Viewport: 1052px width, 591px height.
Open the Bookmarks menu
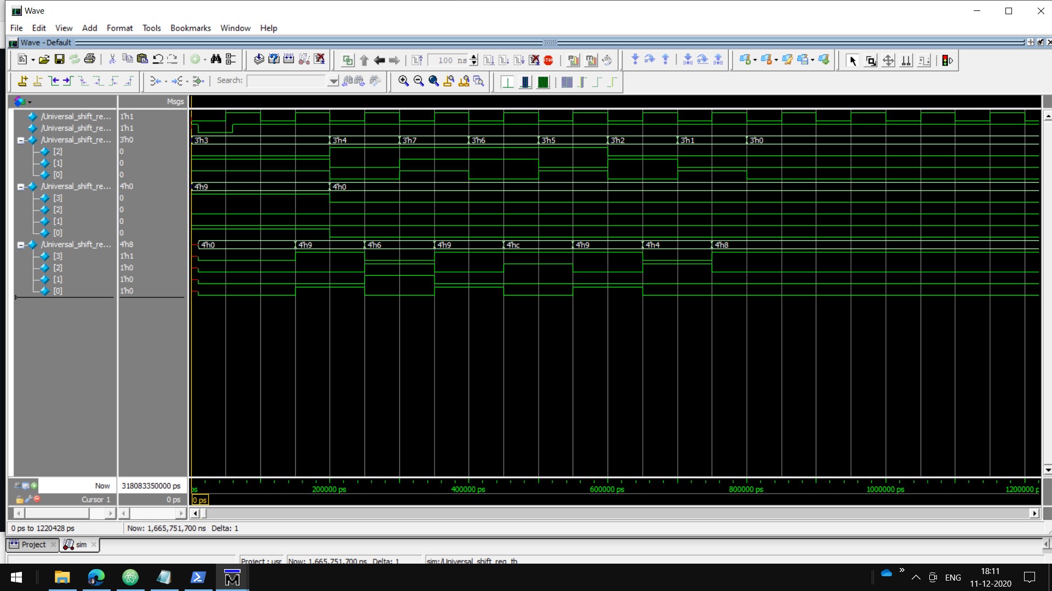pos(190,28)
